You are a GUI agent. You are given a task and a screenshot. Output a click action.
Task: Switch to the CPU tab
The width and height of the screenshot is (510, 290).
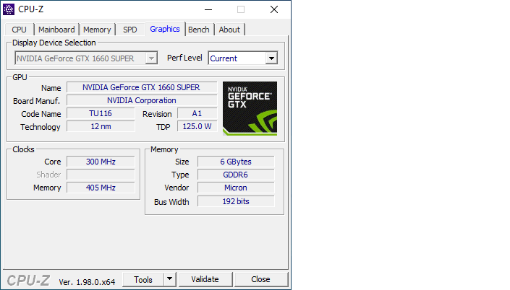(20, 30)
